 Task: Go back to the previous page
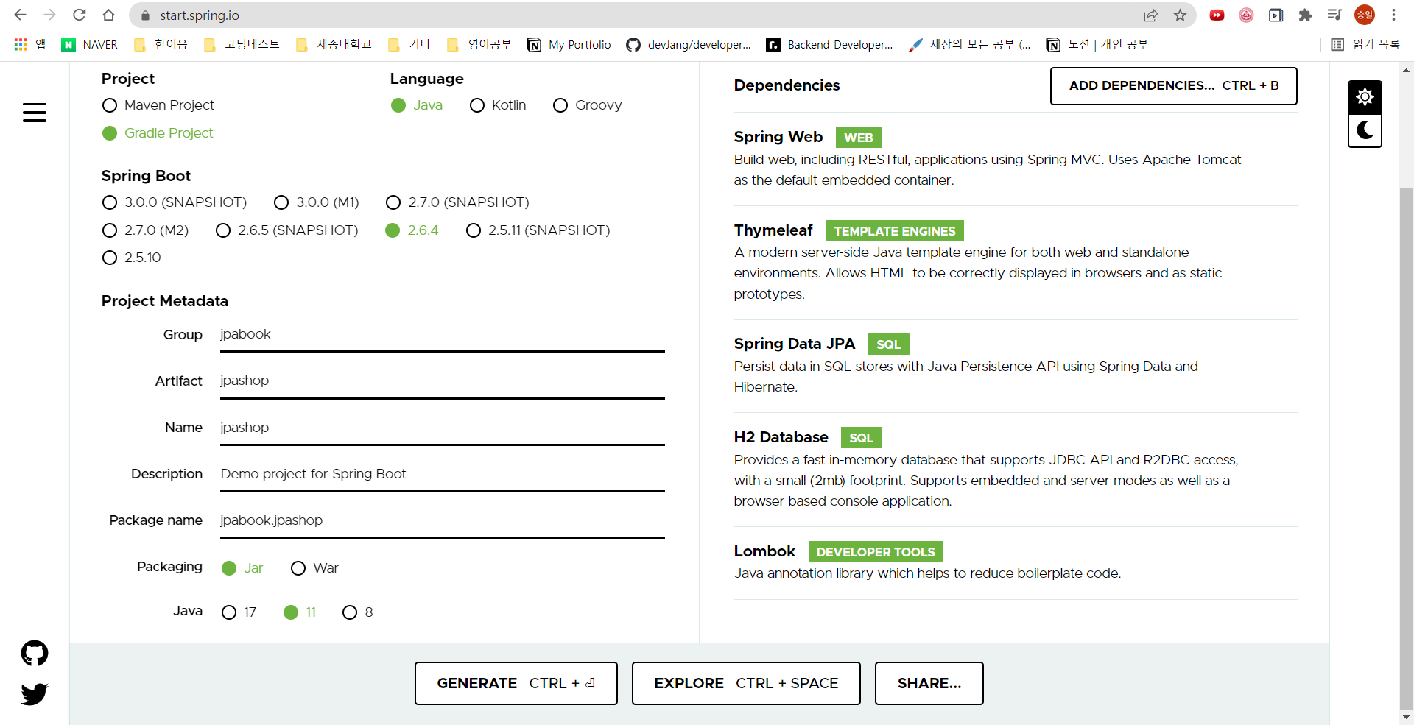click(20, 15)
